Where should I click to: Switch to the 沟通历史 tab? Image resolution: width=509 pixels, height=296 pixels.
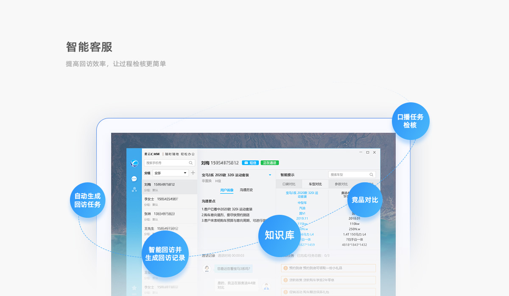pyautogui.click(x=246, y=190)
